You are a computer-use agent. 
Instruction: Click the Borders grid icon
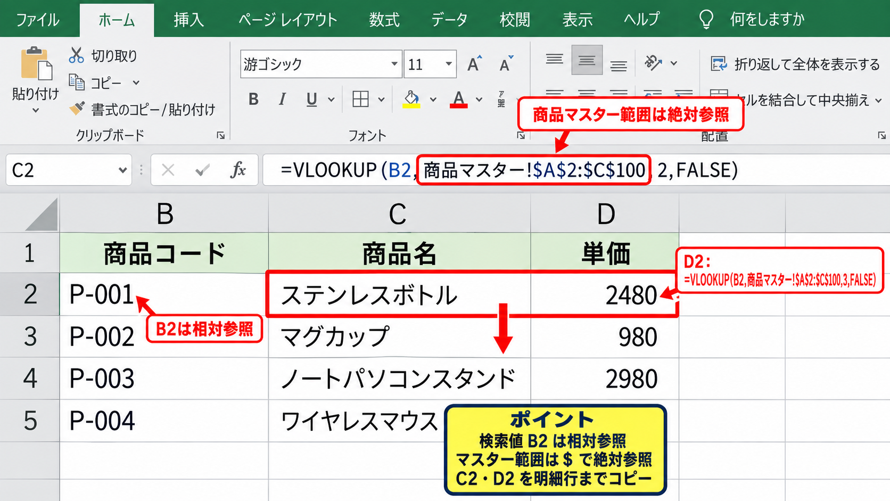(360, 99)
